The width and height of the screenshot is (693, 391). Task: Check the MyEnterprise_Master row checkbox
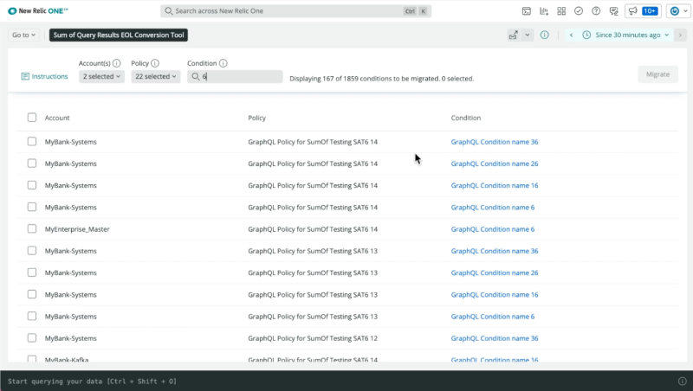32,228
